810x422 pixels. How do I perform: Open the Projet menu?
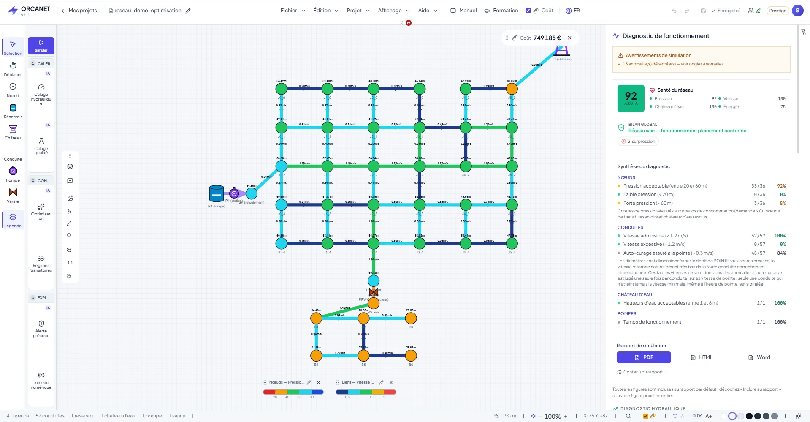click(358, 11)
